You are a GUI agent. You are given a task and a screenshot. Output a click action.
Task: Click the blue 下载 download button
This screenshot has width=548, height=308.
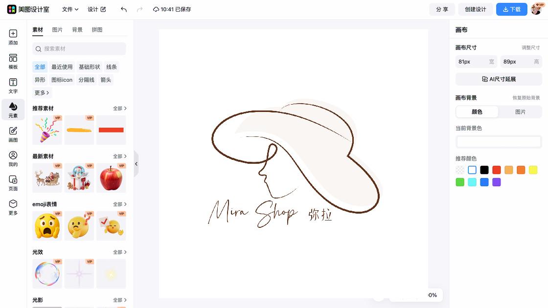tap(511, 9)
